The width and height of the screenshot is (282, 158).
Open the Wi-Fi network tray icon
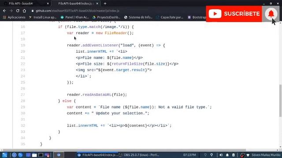248,155
